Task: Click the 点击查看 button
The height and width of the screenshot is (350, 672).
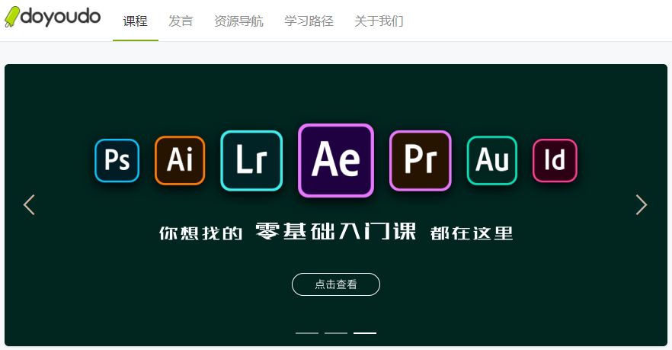Action: click(336, 284)
